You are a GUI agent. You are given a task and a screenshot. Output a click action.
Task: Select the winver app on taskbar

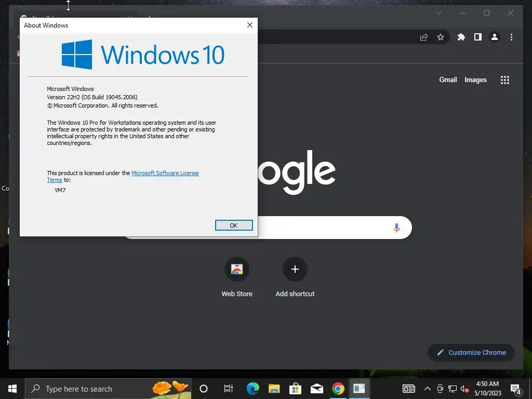tap(359, 389)
